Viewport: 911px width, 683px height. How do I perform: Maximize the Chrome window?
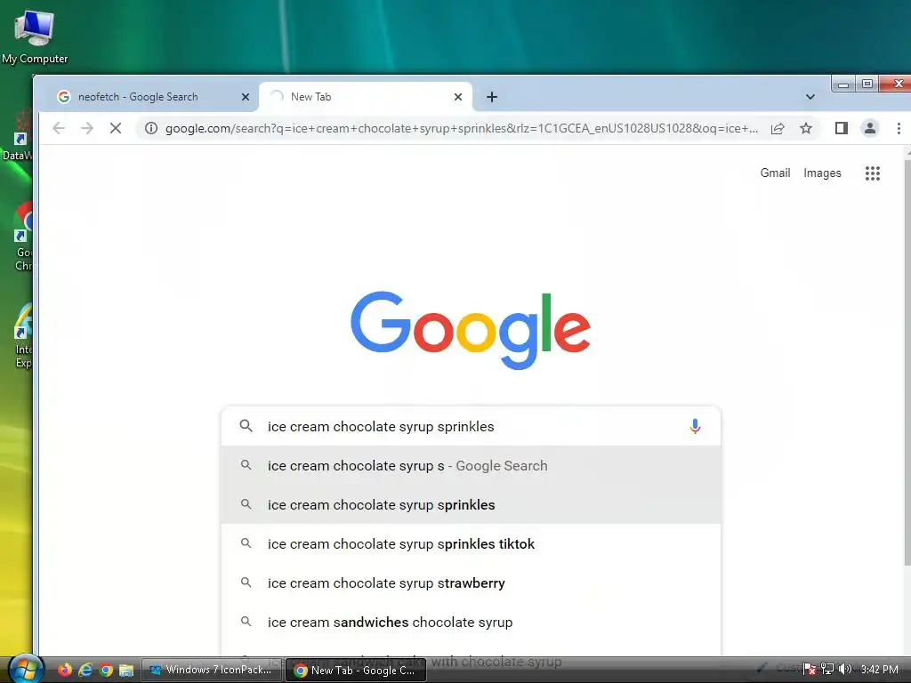867,84
